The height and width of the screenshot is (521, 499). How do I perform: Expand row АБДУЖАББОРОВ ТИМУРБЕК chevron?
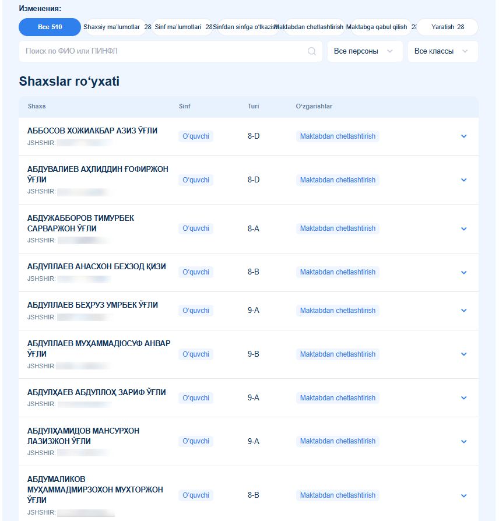point(464,228)
